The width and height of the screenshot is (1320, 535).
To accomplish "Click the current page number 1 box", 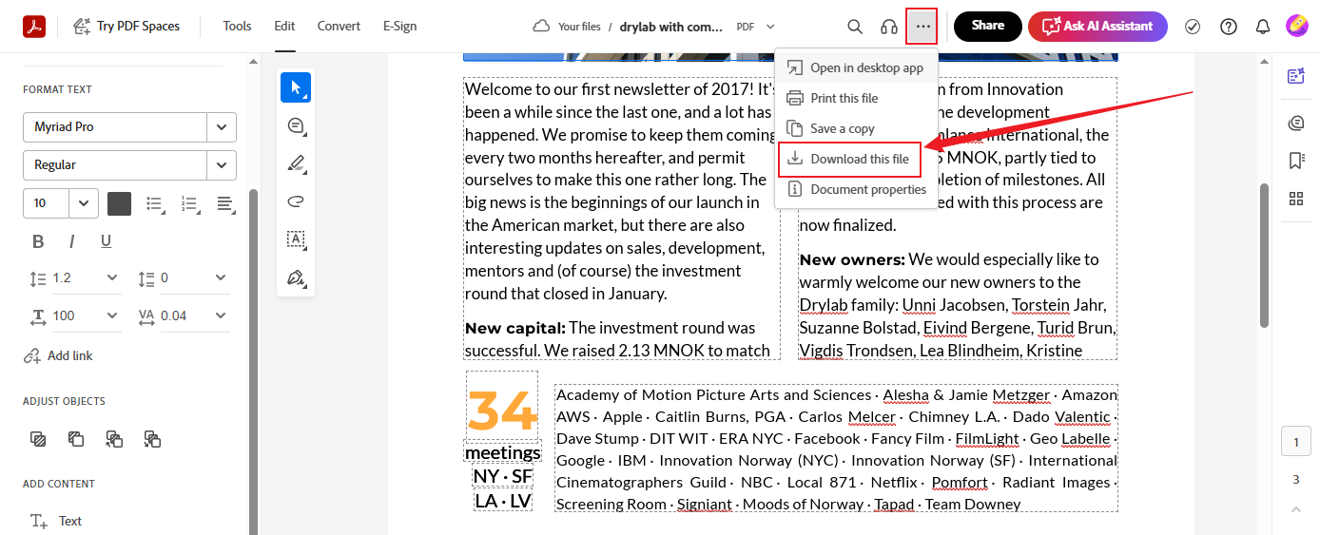I will pos(1295,442).
